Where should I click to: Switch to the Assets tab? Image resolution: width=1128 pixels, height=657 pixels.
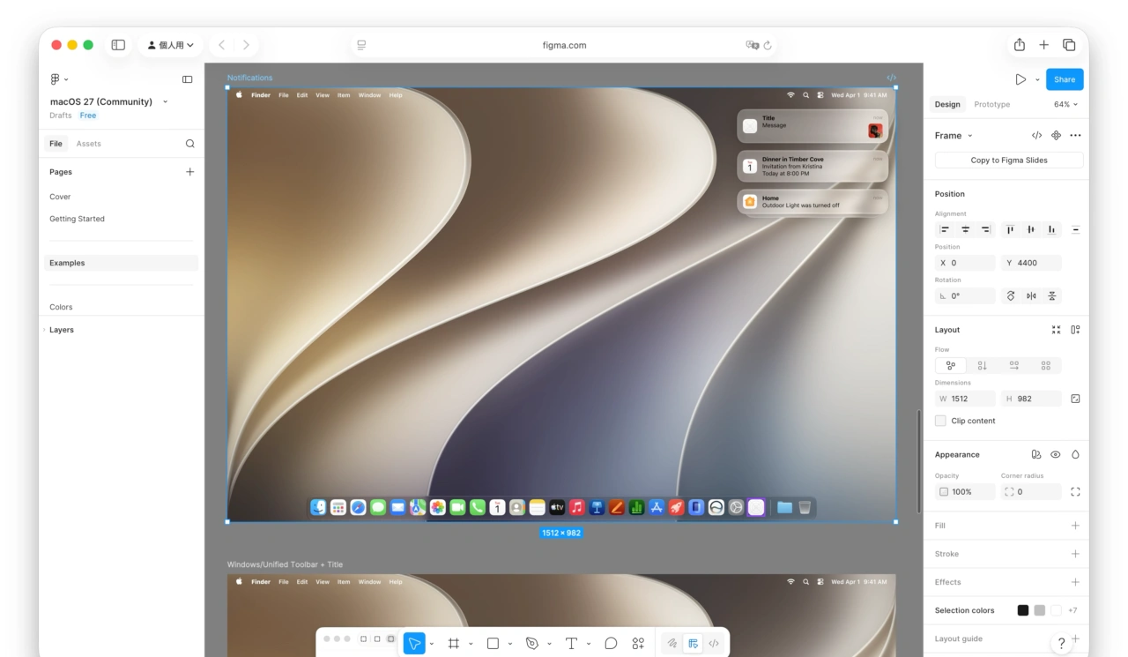tap(88, 144)
